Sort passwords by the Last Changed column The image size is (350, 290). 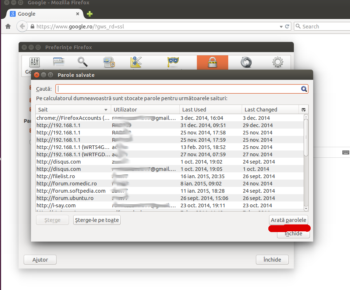(270, 110)
